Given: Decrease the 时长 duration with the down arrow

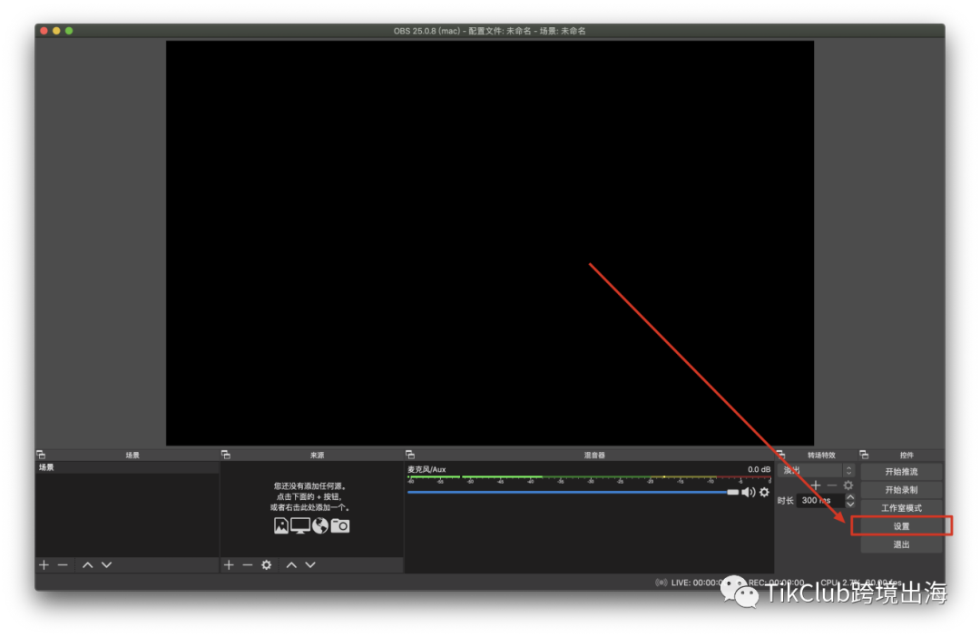Looking at the screenshot, I should tap(850, 504).
